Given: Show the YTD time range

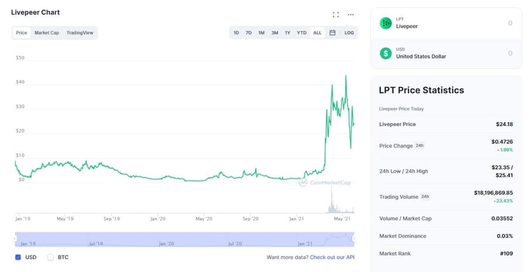Looking at the screenshot, I should pos(302,33).
